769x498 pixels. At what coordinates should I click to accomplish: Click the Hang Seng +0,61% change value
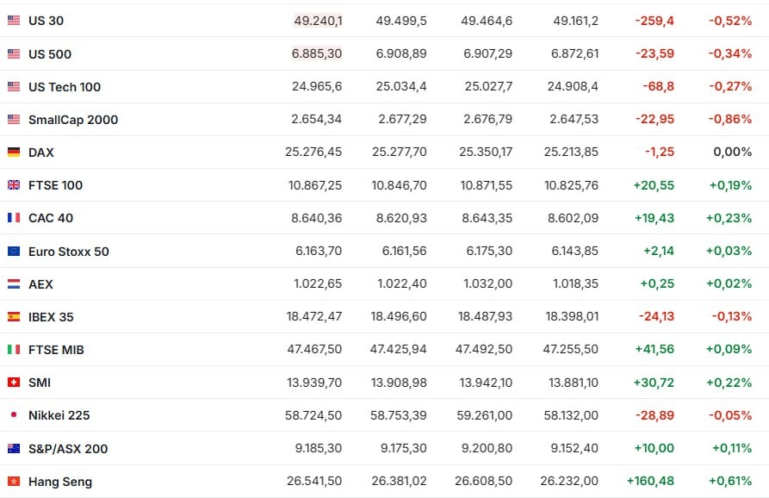click(x=731, y=482)
